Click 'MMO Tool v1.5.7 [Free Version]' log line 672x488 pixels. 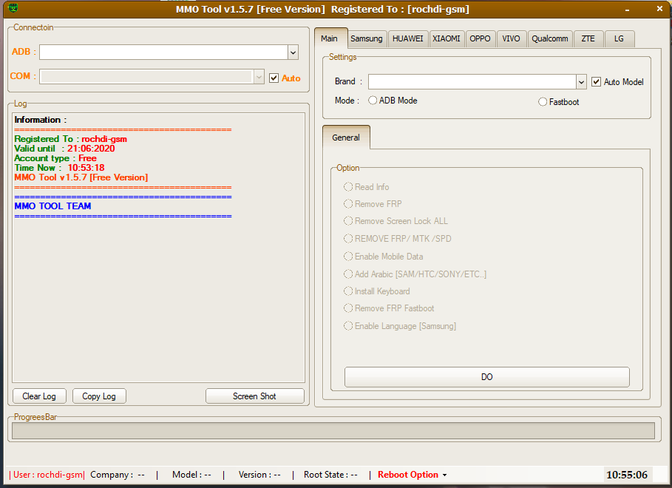tap(81, 177)
